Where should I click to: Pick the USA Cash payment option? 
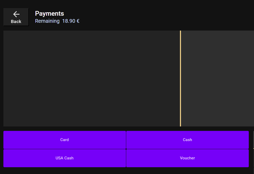point(64,158)
